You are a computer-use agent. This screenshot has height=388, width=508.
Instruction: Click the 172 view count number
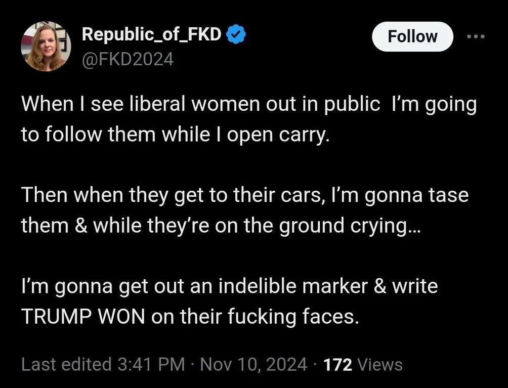337,364
